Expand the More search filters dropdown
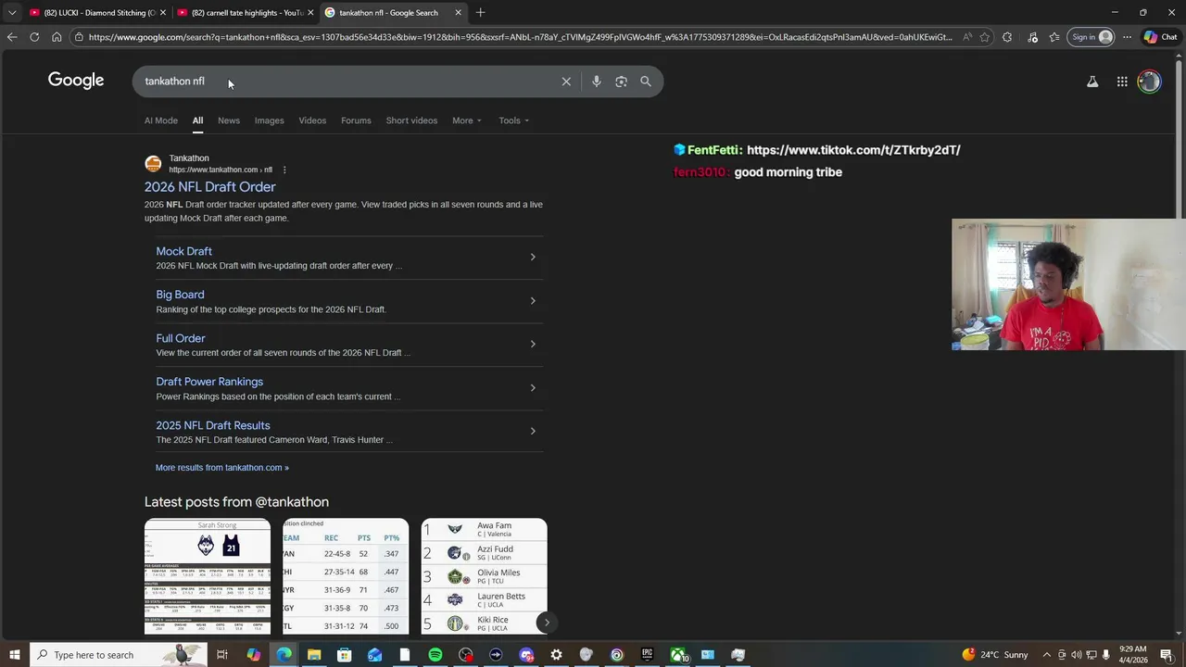Screen dimensions: 1186x667 pos(467,120)
